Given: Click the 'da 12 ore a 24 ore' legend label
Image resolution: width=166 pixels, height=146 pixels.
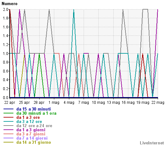Looking at the screenshot, I should pyautogui.click(x=34, y=126).
